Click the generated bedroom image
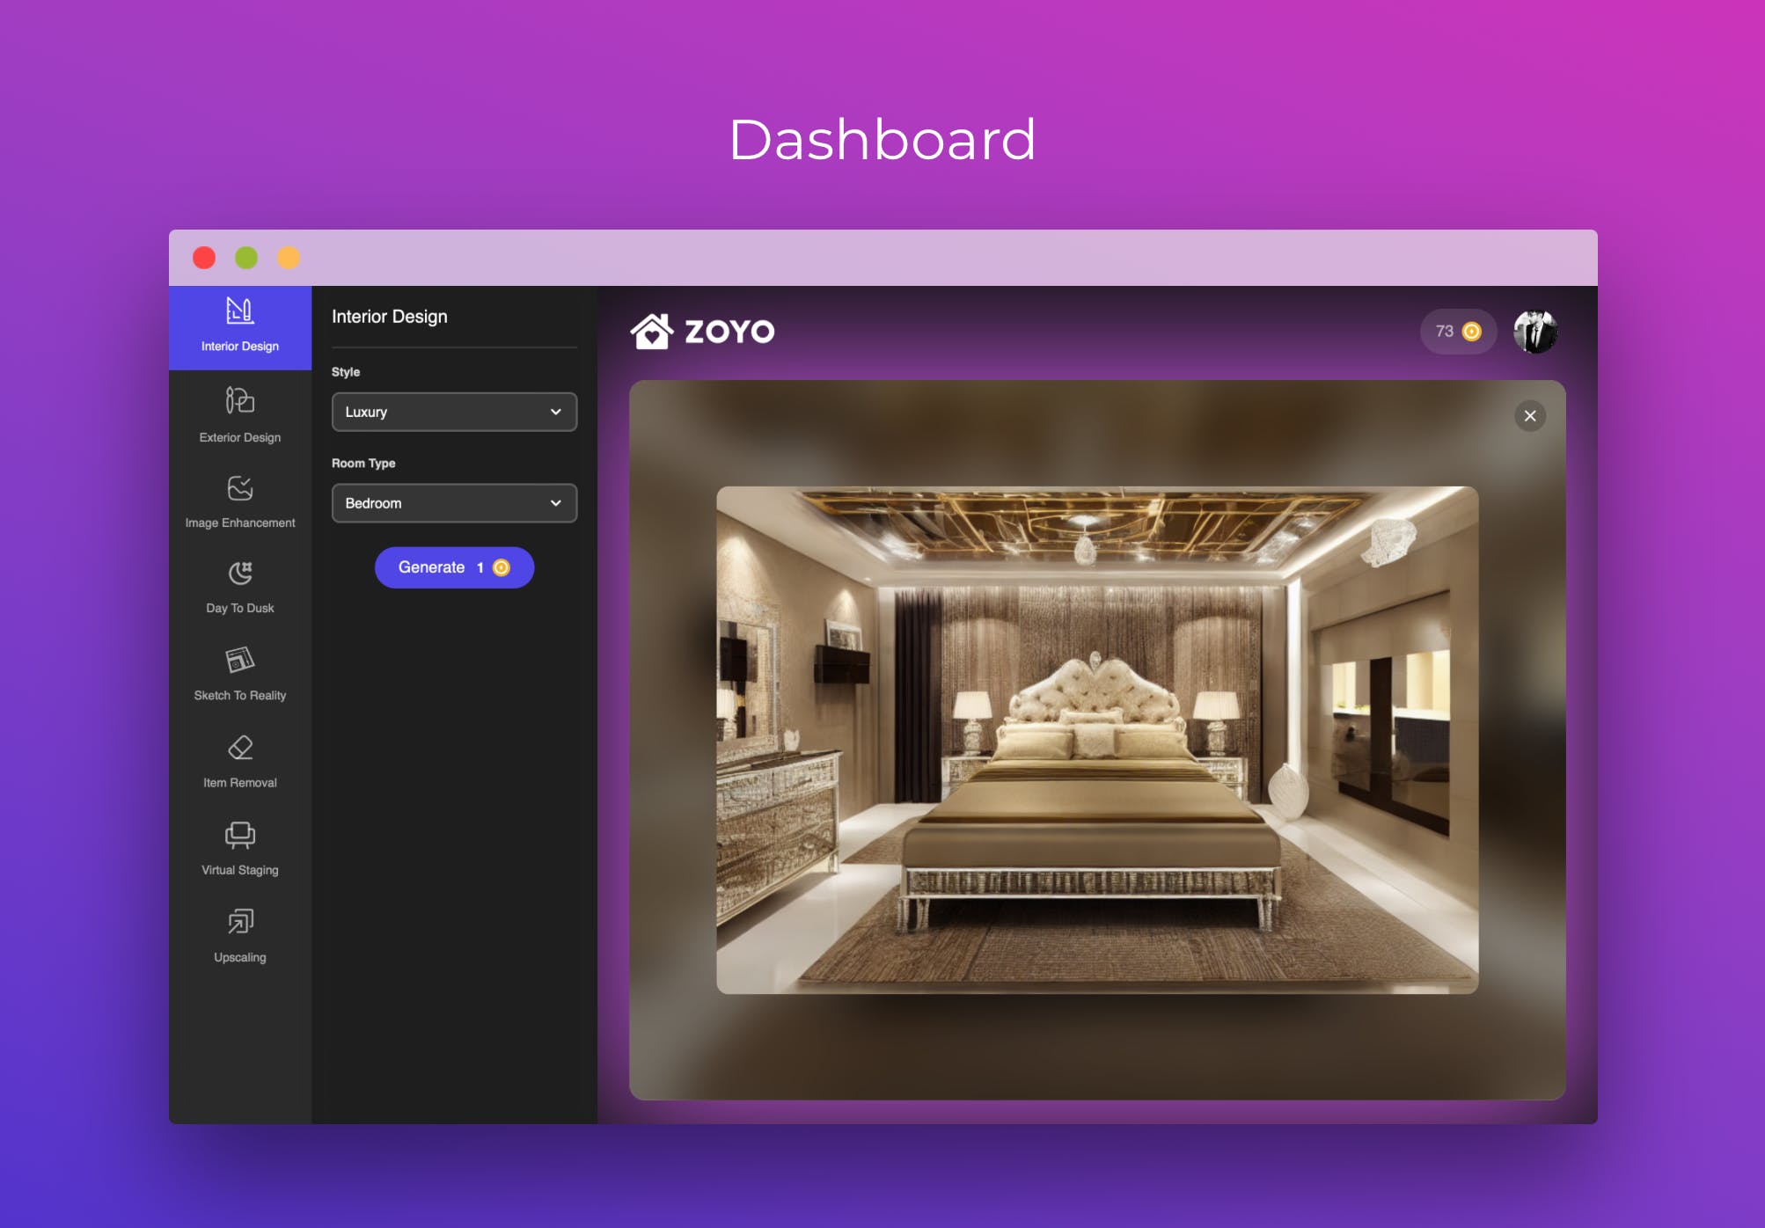This screenshot has width=1765, height=1228. click(1096, 740)
